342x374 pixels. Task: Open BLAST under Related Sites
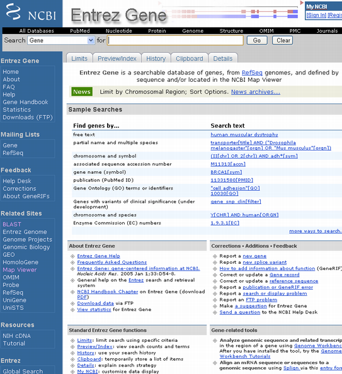12,224
